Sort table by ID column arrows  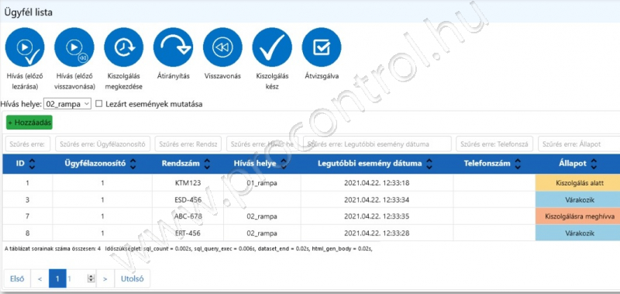tap(33, 164)
